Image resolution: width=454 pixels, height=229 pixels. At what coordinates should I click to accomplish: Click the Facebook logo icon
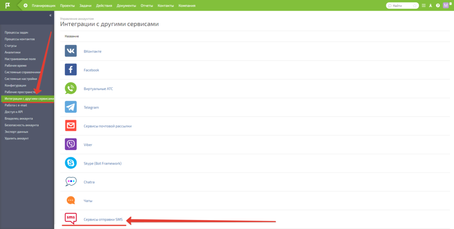point(70,70)
